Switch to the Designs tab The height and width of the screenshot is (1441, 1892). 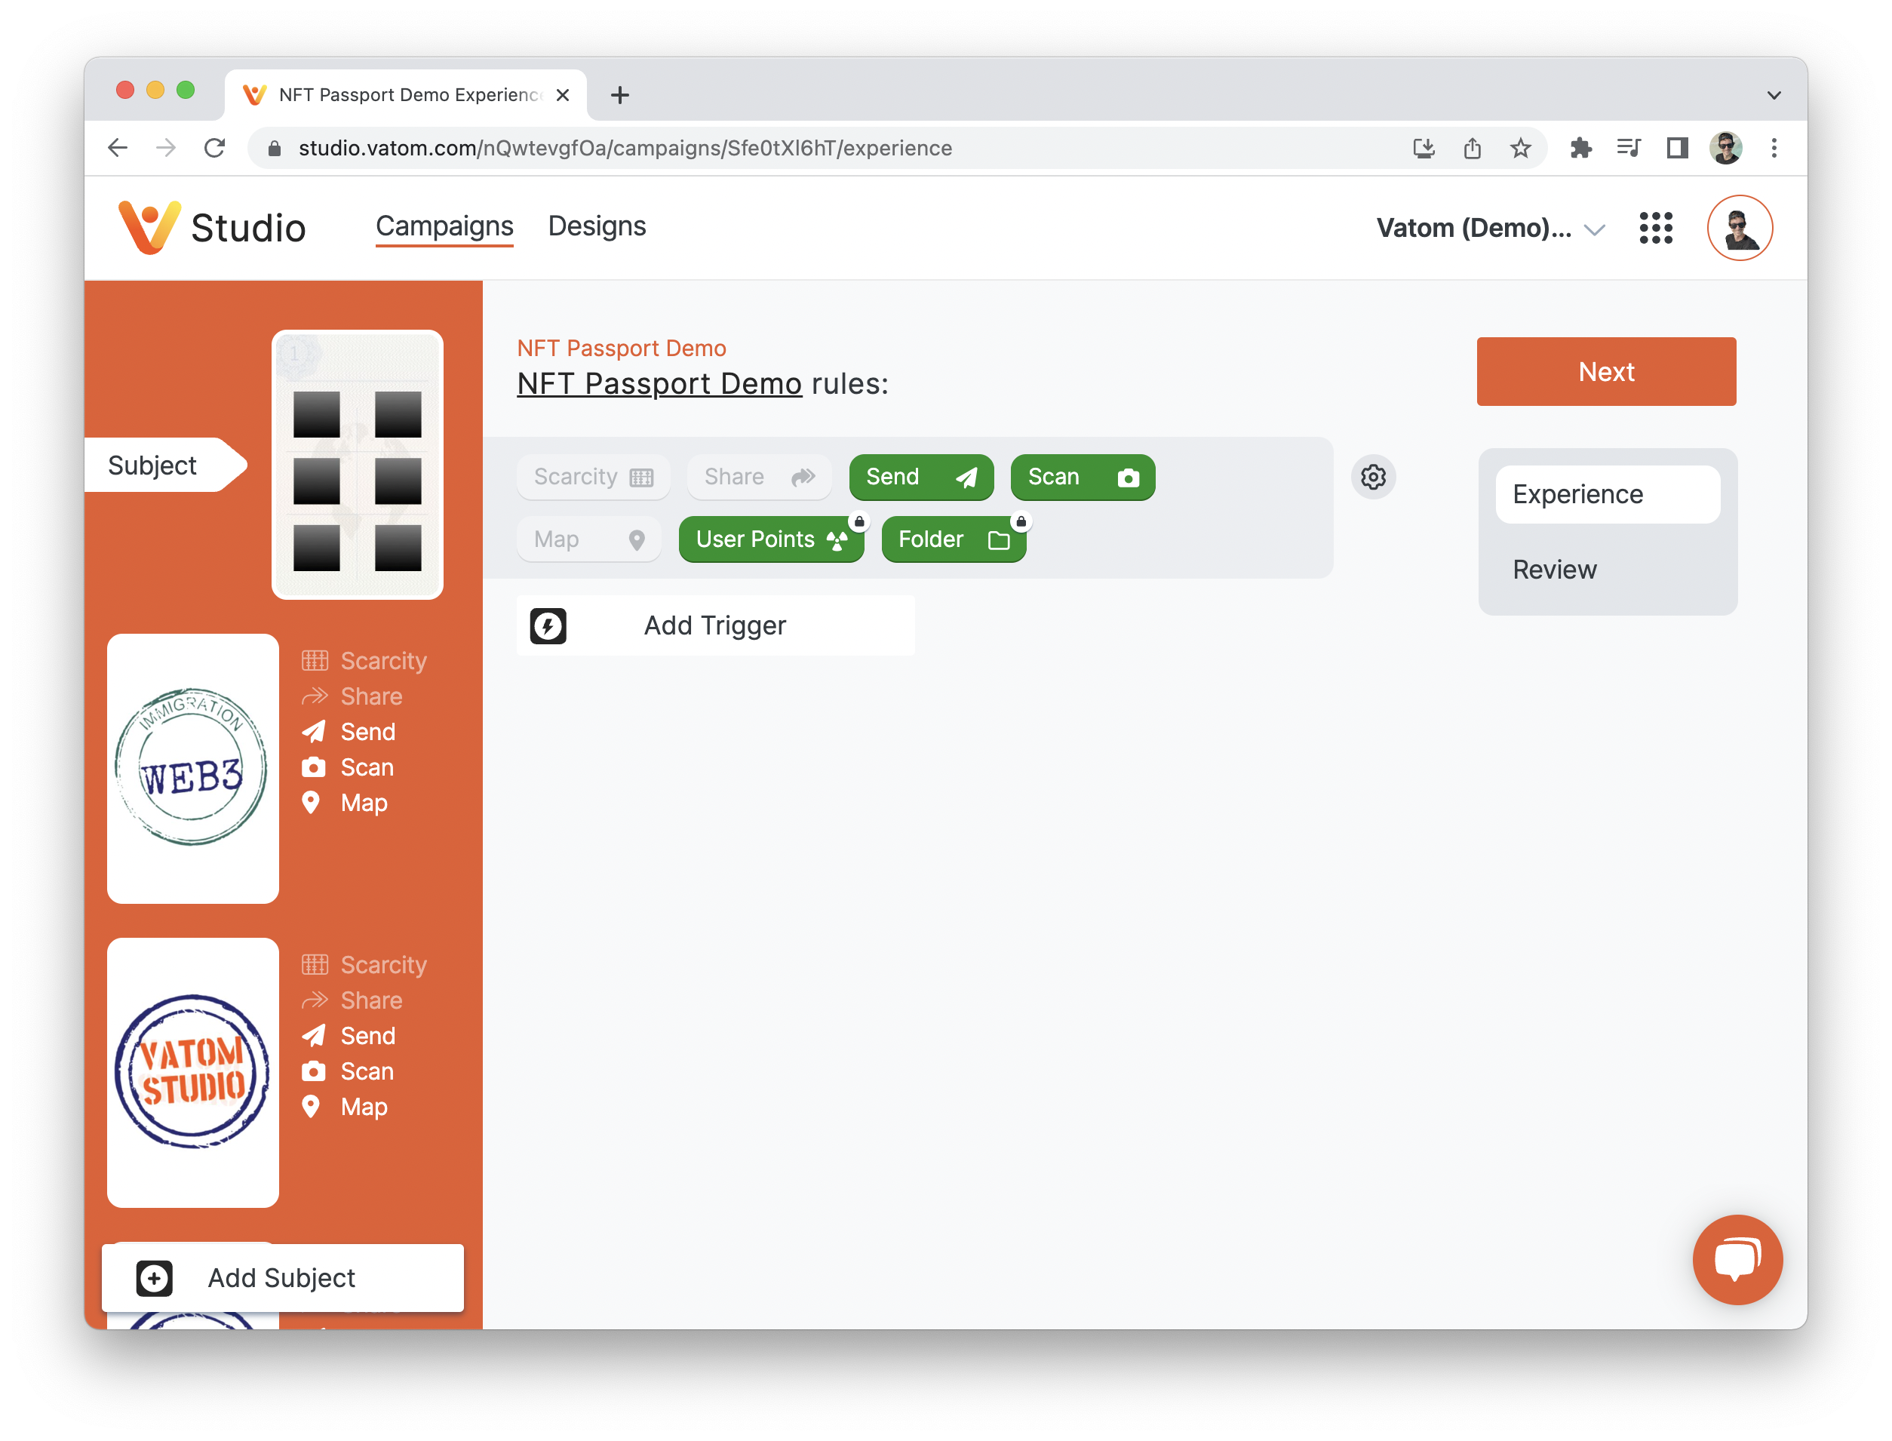(x=596, y=226)
